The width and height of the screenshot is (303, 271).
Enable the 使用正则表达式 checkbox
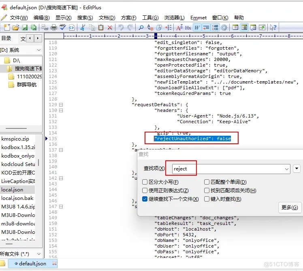click(145, 191)
